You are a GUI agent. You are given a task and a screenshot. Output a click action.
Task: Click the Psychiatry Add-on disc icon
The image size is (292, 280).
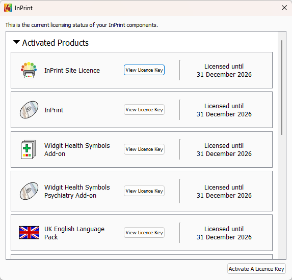[x=29, y=191]
